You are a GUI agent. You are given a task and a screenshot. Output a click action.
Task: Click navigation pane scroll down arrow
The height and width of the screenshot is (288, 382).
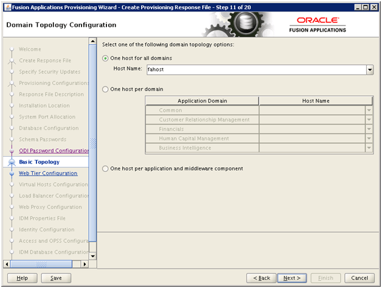(x=92, y=256)
